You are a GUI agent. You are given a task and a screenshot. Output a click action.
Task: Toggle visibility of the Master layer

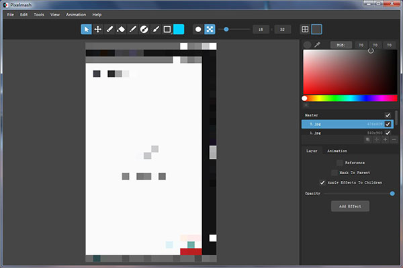point(388,115)
